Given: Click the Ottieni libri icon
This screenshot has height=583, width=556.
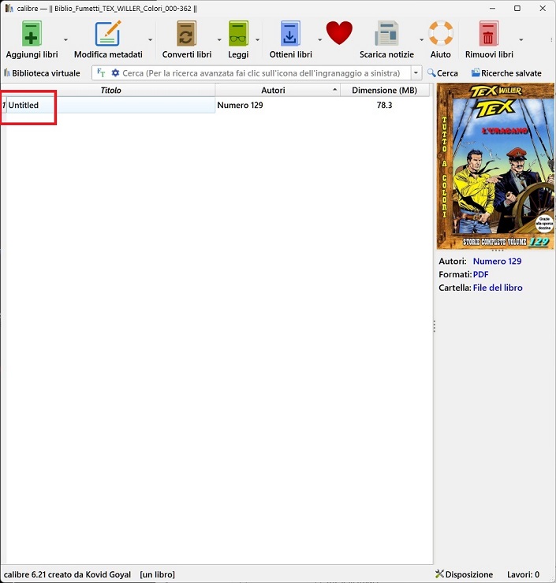Looking at the screenshot, I should point(290,33).
